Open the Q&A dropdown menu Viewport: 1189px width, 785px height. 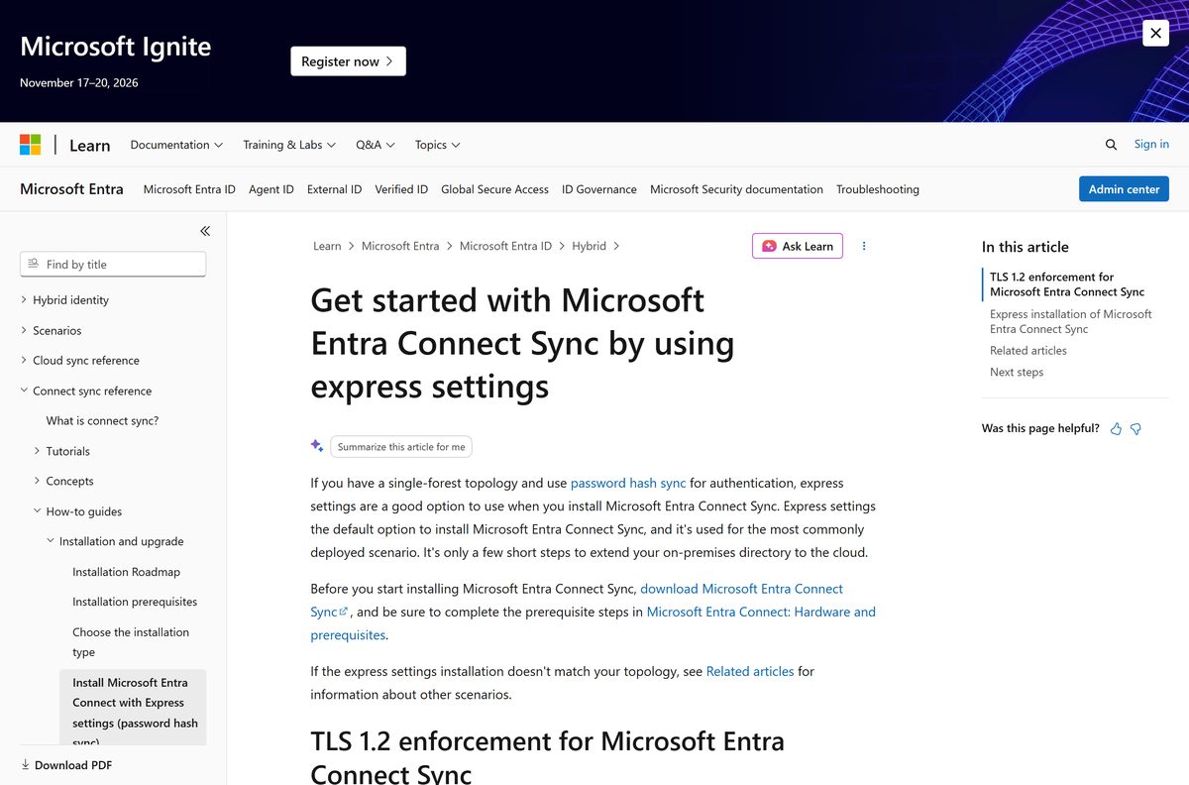point(376,145)
